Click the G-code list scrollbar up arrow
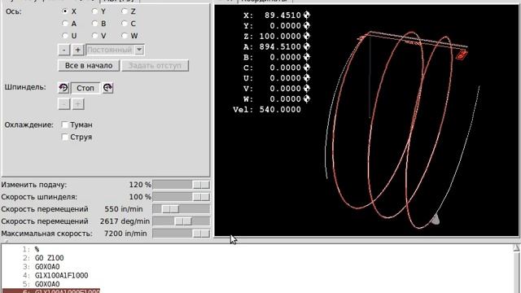 click(516, 247)
